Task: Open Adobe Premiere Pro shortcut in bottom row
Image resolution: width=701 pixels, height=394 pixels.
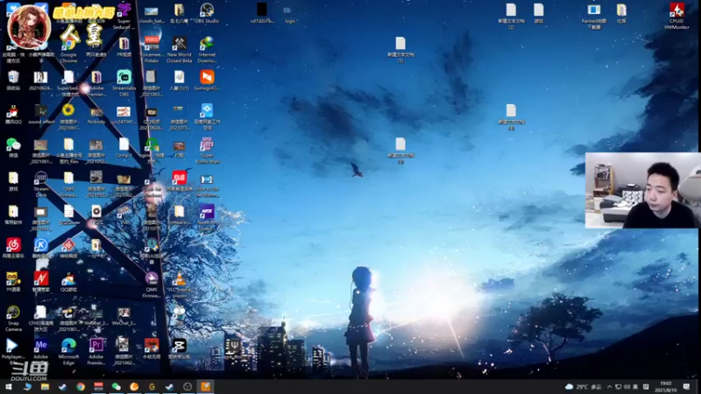Action: click(96, 352)
